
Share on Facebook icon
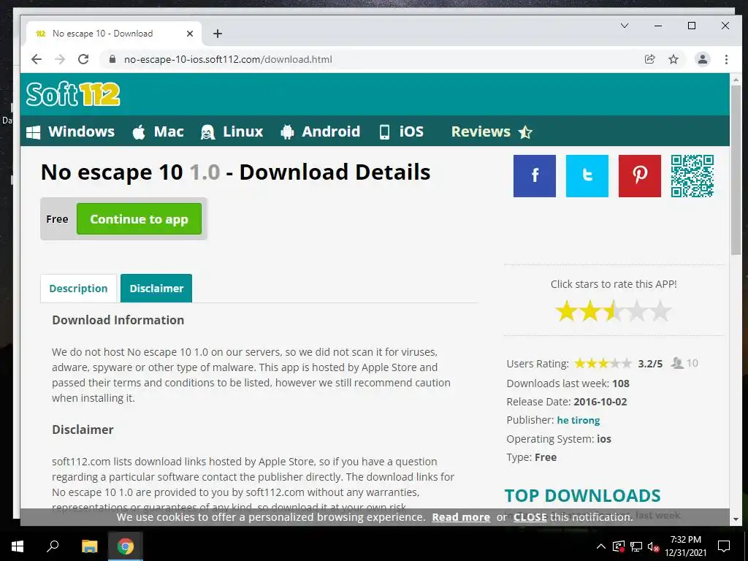coord(534,175)
